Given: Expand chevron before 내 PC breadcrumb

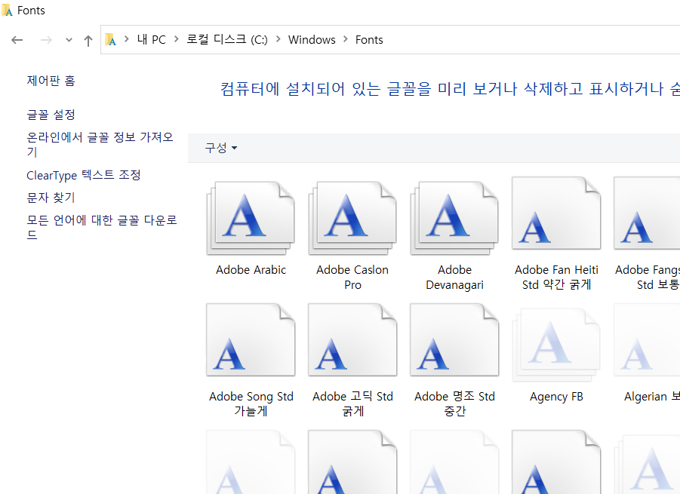Looking at the screenshot, I should [126, 39].
